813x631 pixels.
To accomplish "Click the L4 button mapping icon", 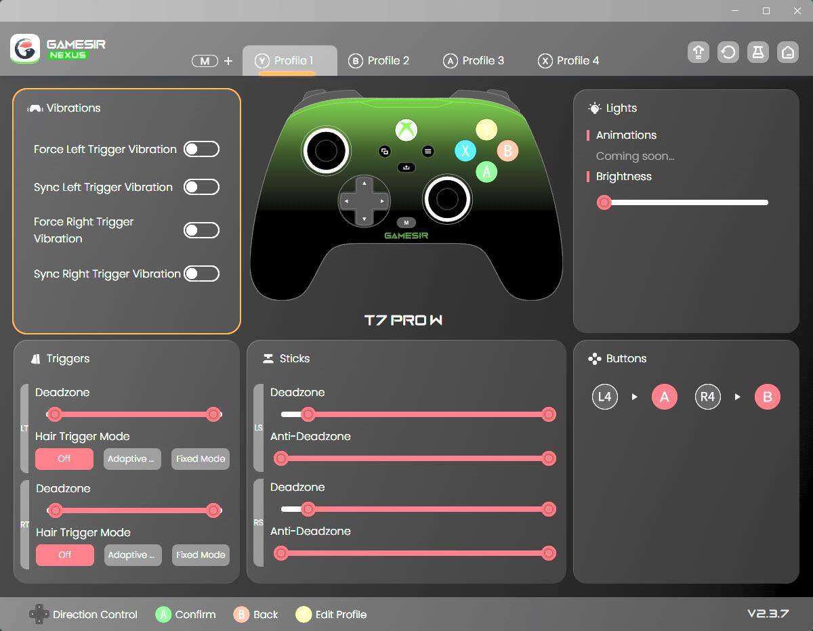I will coord(604,397).
